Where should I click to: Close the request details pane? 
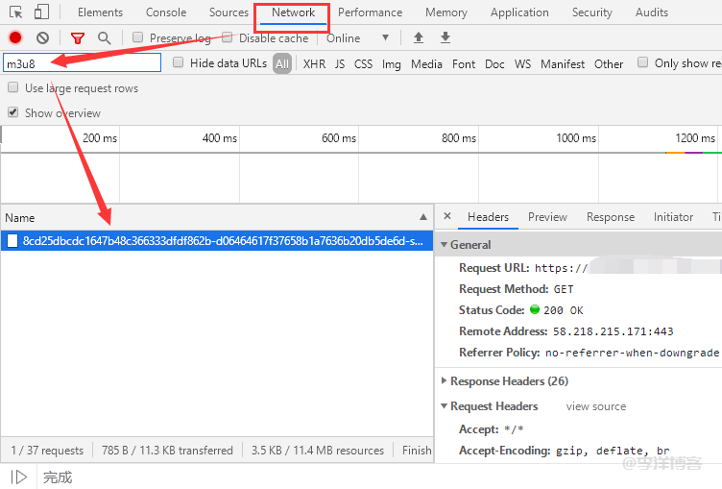447,217
